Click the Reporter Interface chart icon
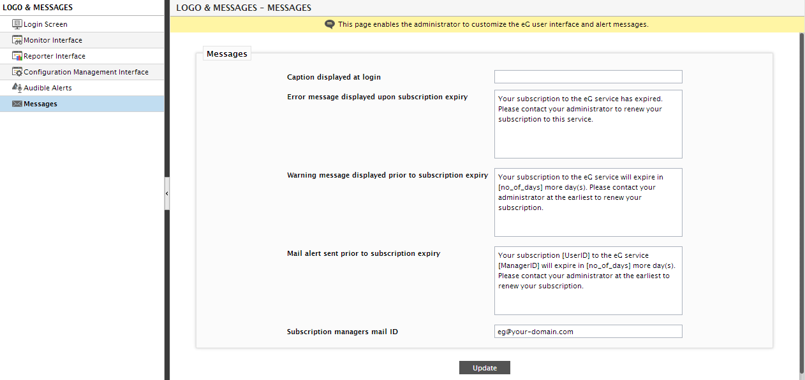Image resolution: width=805 pixels, height=380 pixels. [17, 56]
